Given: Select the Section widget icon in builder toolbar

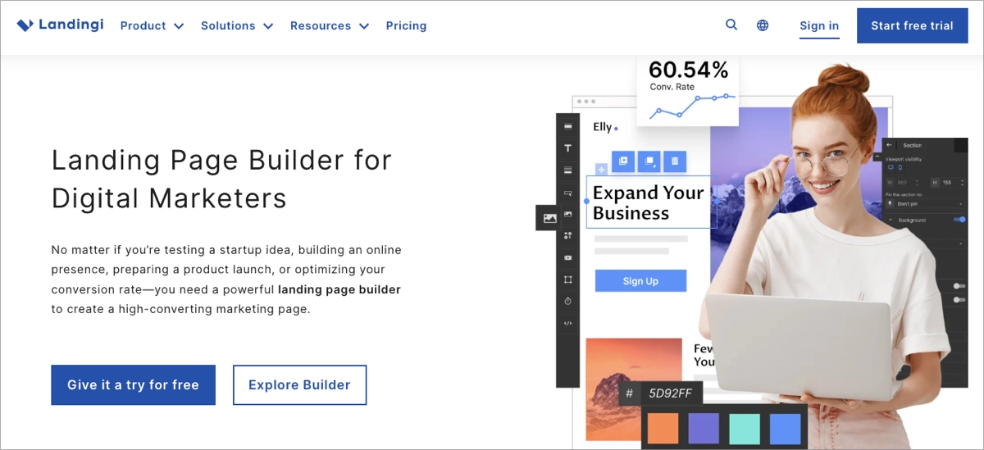Looking at the screenshot, I should tap(567, 126).
